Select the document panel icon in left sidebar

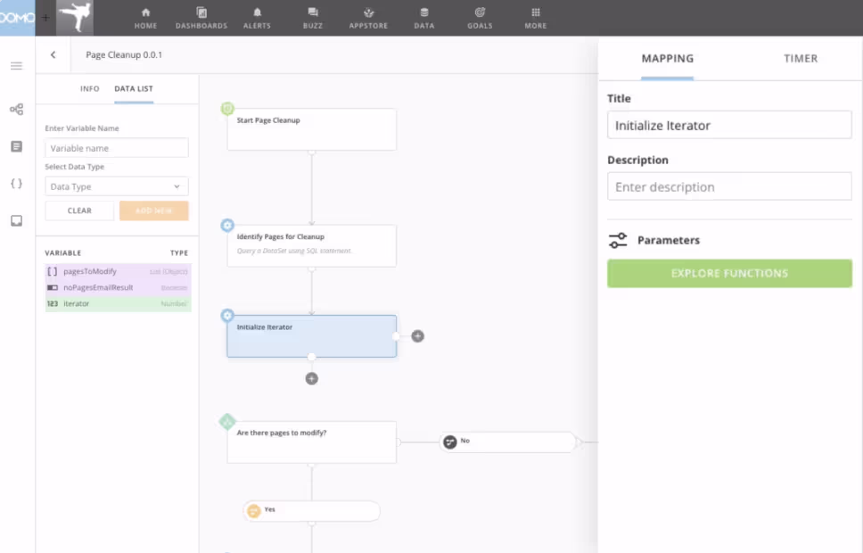[16, 146]
